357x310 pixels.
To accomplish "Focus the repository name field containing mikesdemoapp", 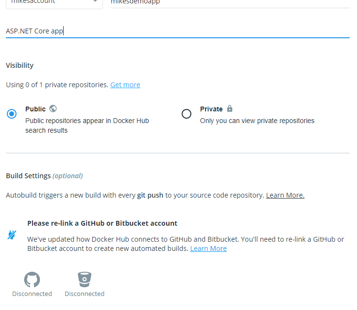I will (x=229, y=2).
